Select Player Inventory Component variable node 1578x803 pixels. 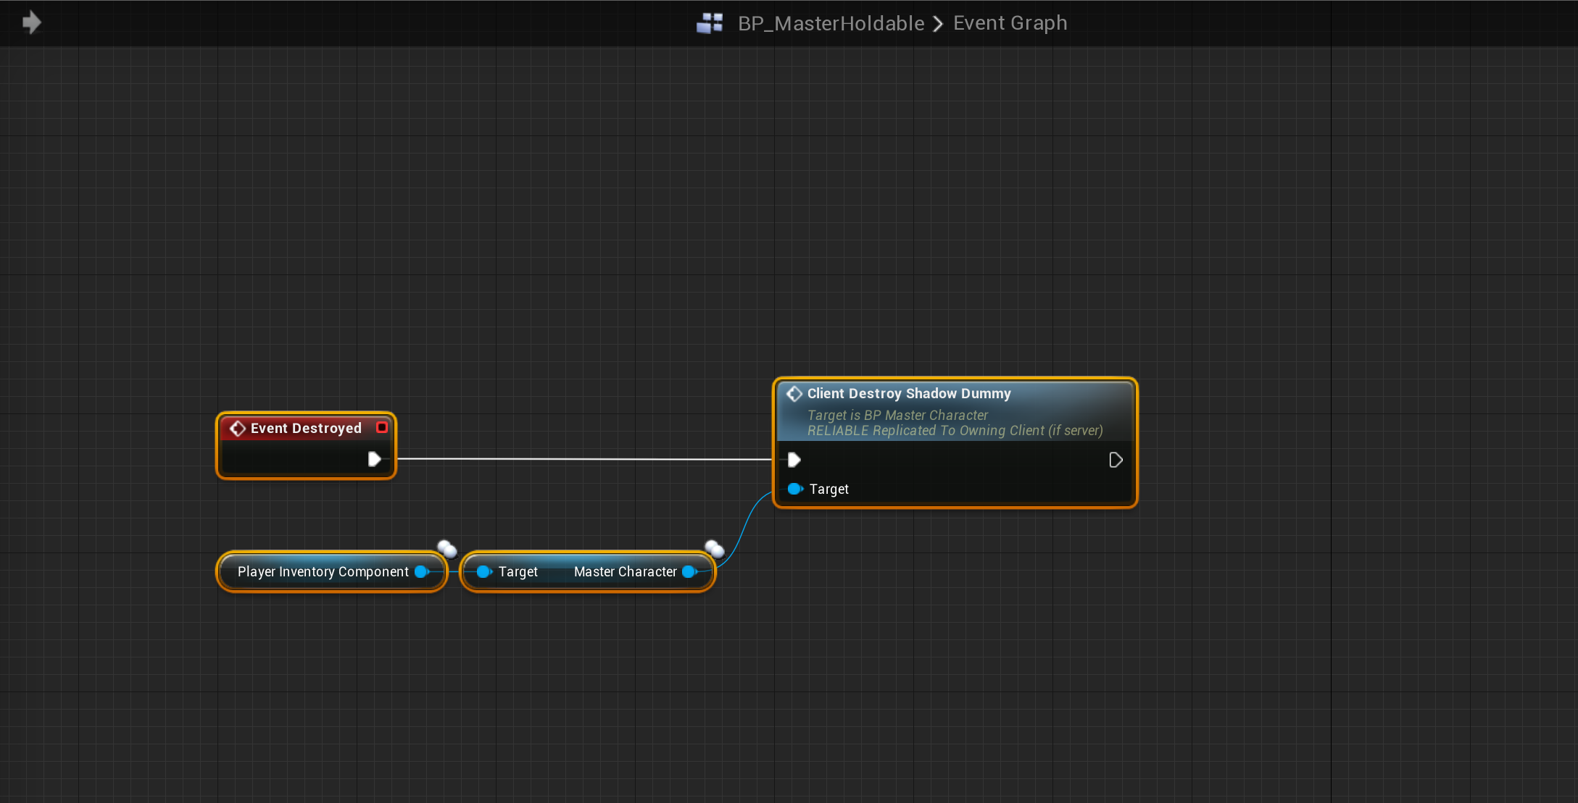pyautogui.click(x=323, y=571)
